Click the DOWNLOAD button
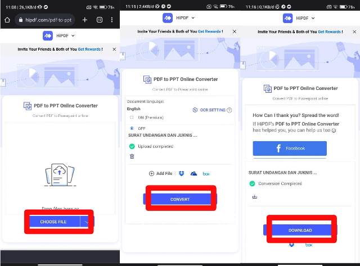Image resolution: width=360 pixels, height=266 pixels. pyautogui.click(x=300, y=230)
